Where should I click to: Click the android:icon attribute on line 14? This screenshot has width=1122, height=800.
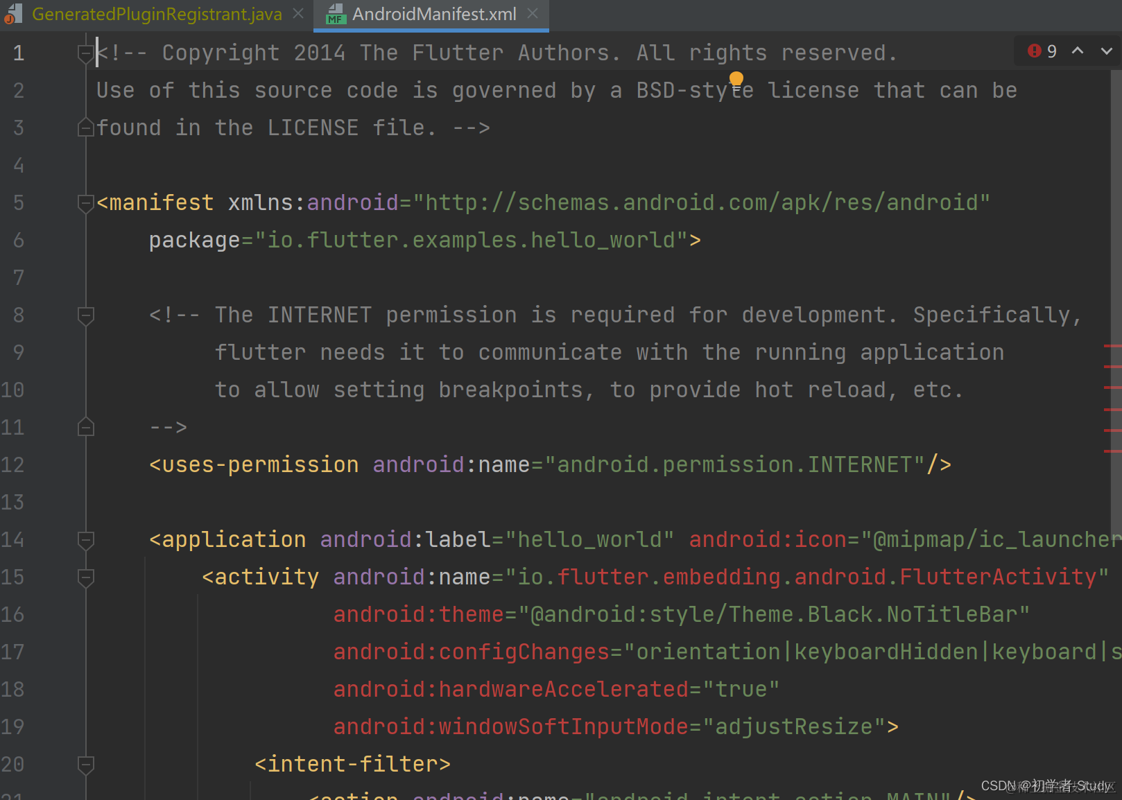coord(768,539)
